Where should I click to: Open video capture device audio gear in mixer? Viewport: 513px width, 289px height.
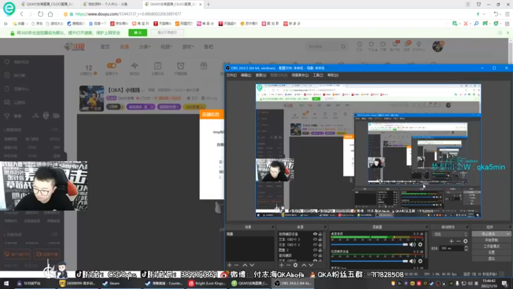421,261
